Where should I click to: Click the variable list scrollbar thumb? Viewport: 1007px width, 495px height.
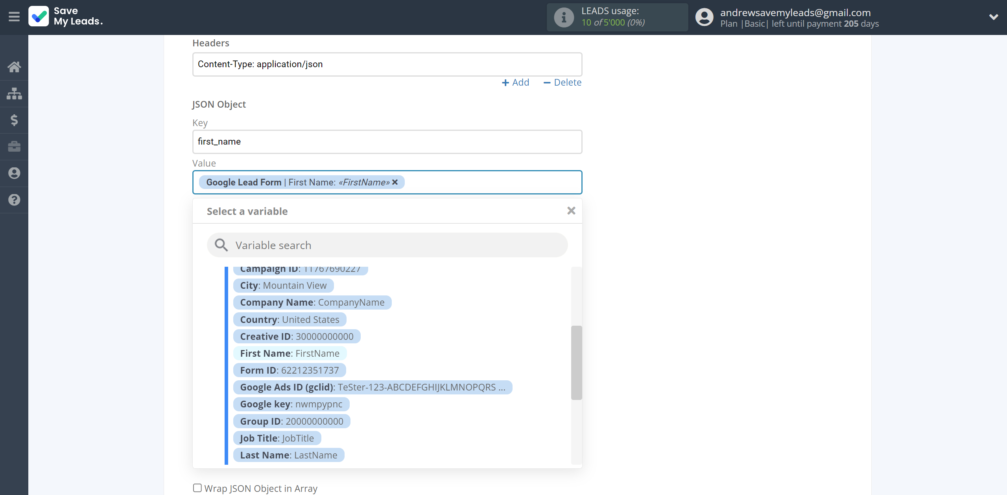coord(576,363)
